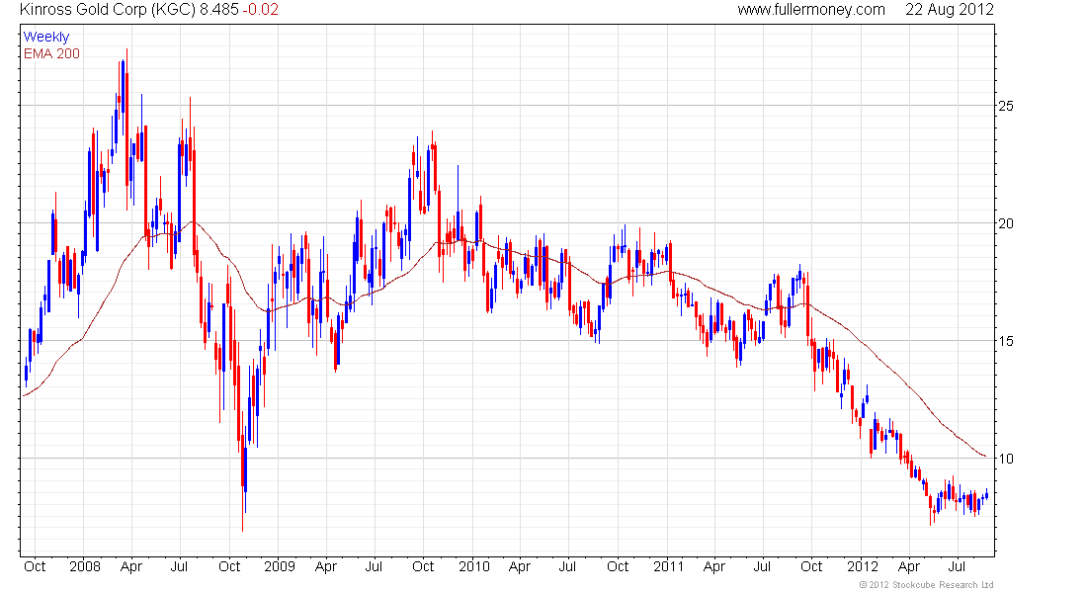Click the Jul label between 2011 and 2012

coord(763,566)
